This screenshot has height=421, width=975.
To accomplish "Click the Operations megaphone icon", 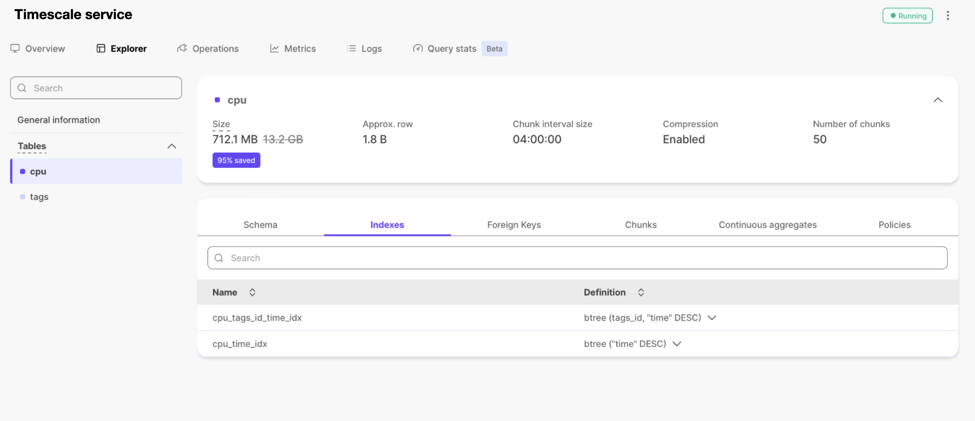I will (182, 48).
